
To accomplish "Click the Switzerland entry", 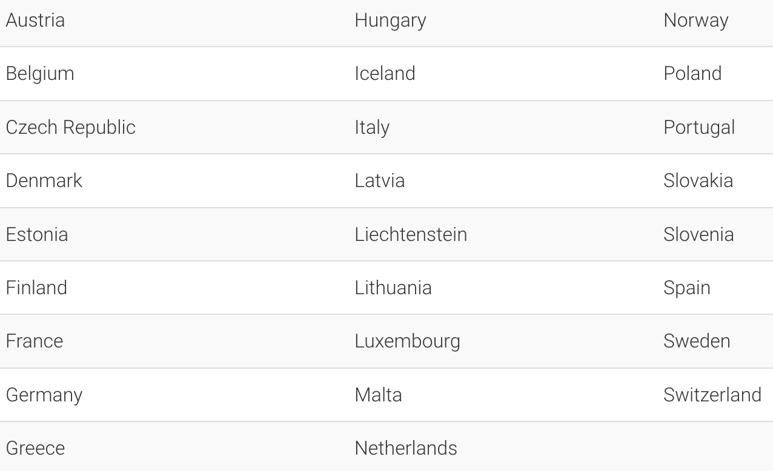I will 712,395.
